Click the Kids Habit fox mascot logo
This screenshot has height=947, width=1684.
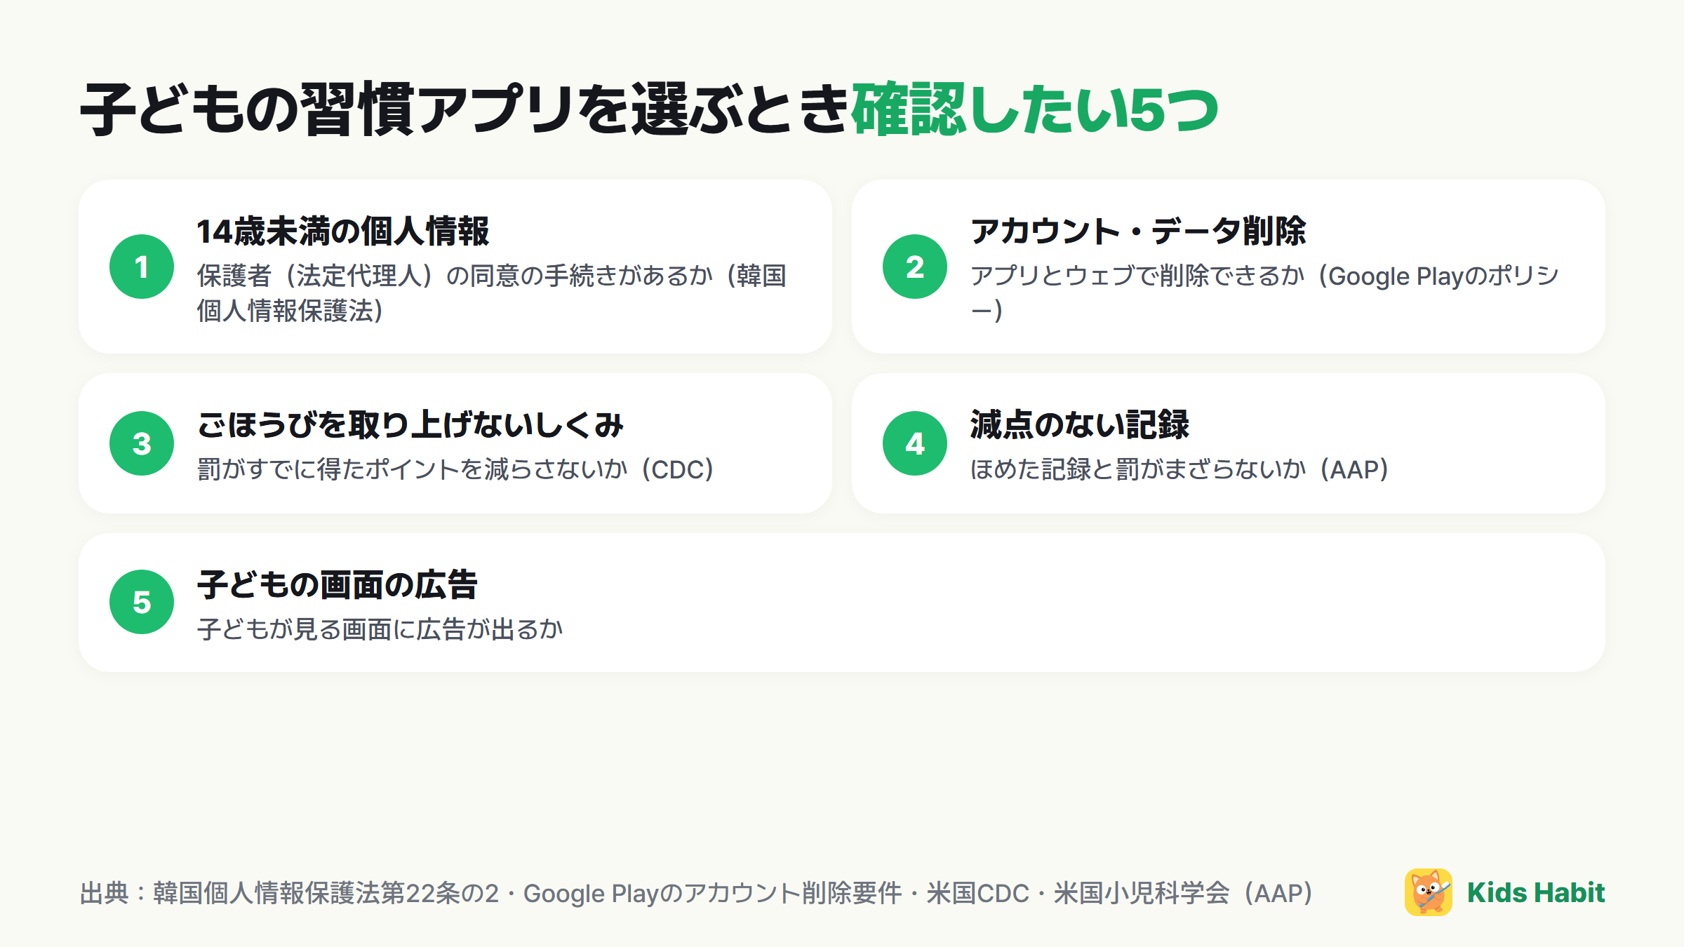tap(1428, 892)
